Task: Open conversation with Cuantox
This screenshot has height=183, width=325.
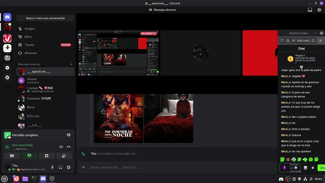Action: tap(45, 98)
